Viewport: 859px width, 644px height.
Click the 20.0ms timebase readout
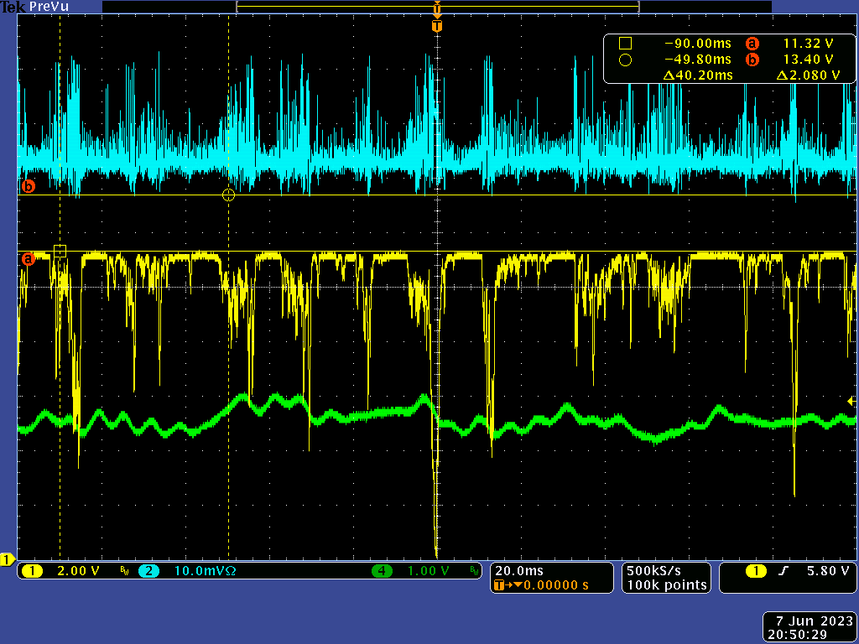pos(518,571)
